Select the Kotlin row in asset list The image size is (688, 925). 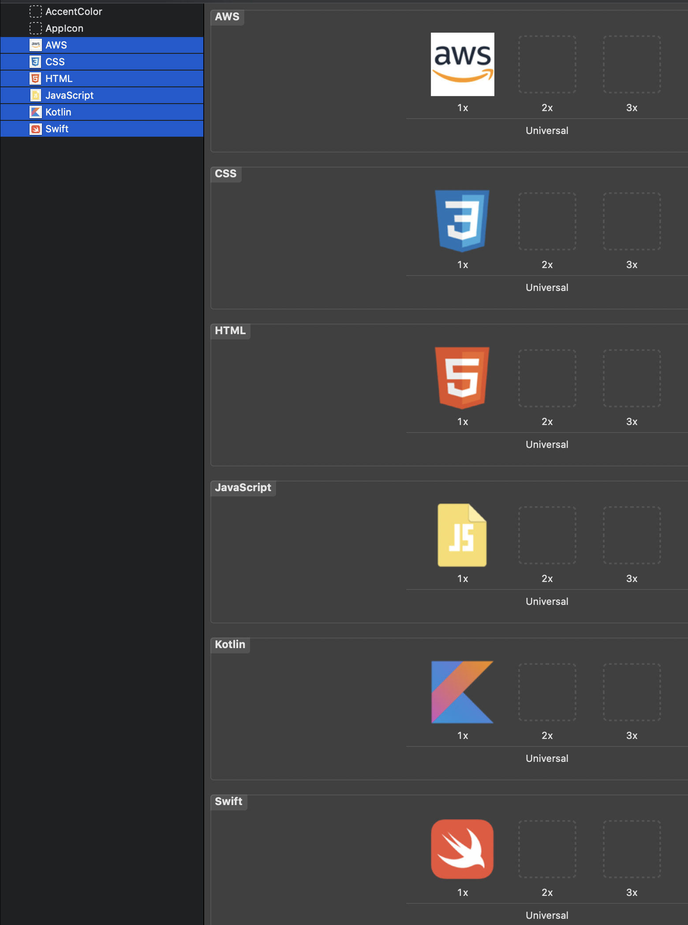102,112
